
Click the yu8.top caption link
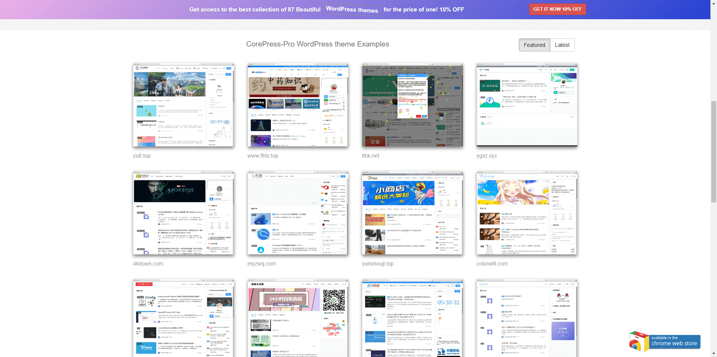coord(142,156)
